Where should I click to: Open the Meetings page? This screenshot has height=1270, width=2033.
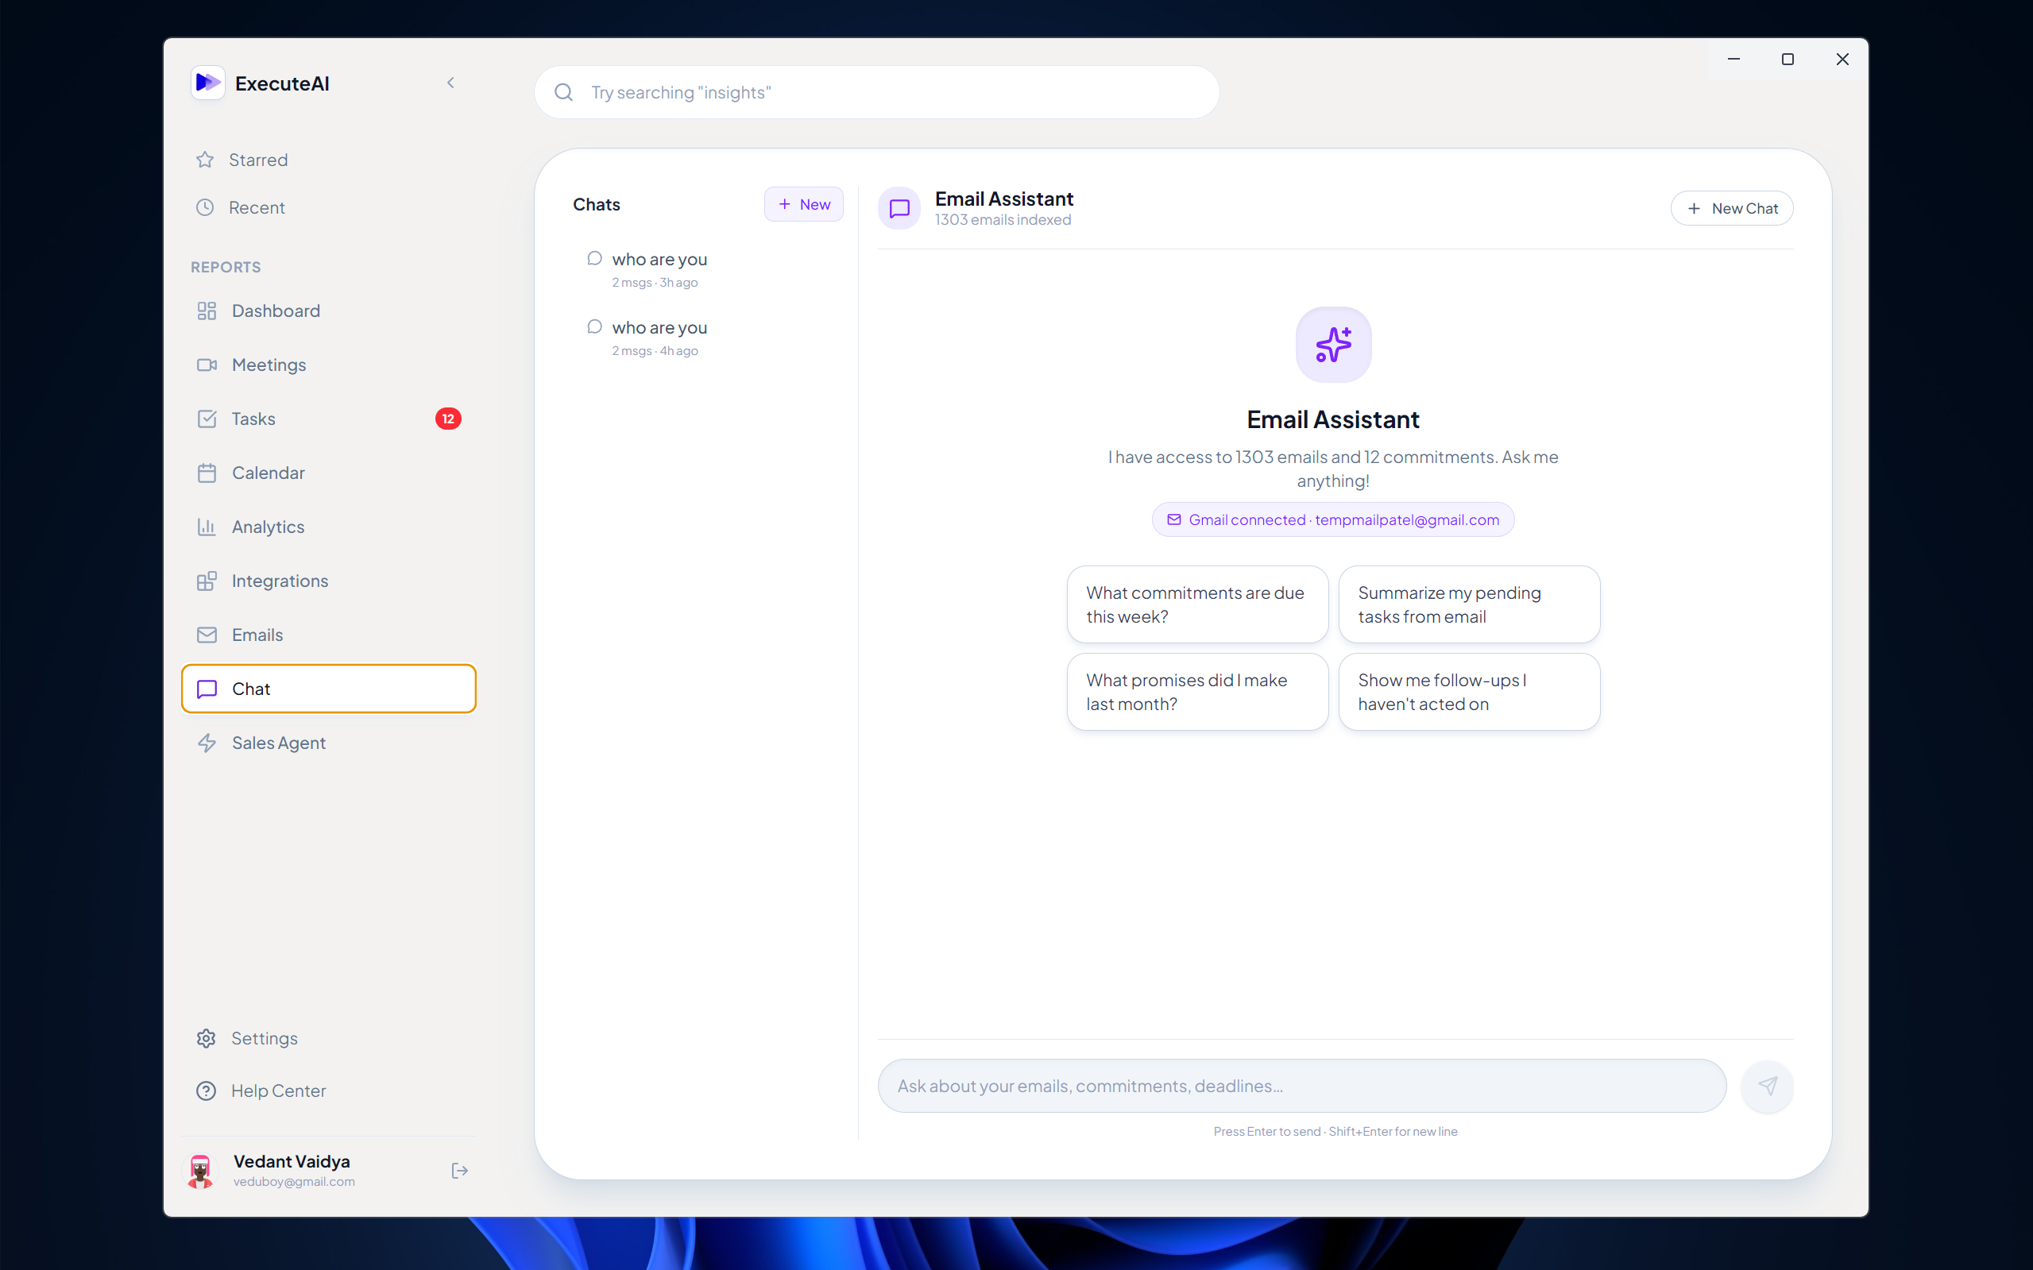(268, 365)
